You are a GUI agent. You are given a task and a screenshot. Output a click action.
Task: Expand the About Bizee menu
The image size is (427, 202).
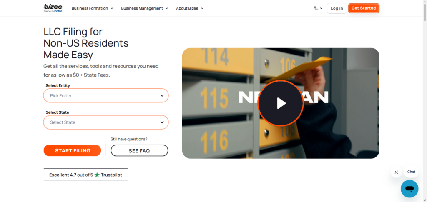click(x=190, y=8)
